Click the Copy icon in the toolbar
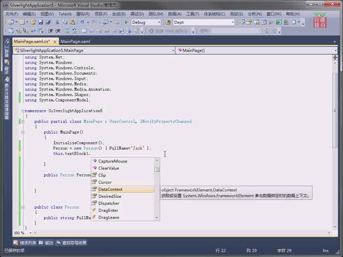 click(x=65, y=22)
